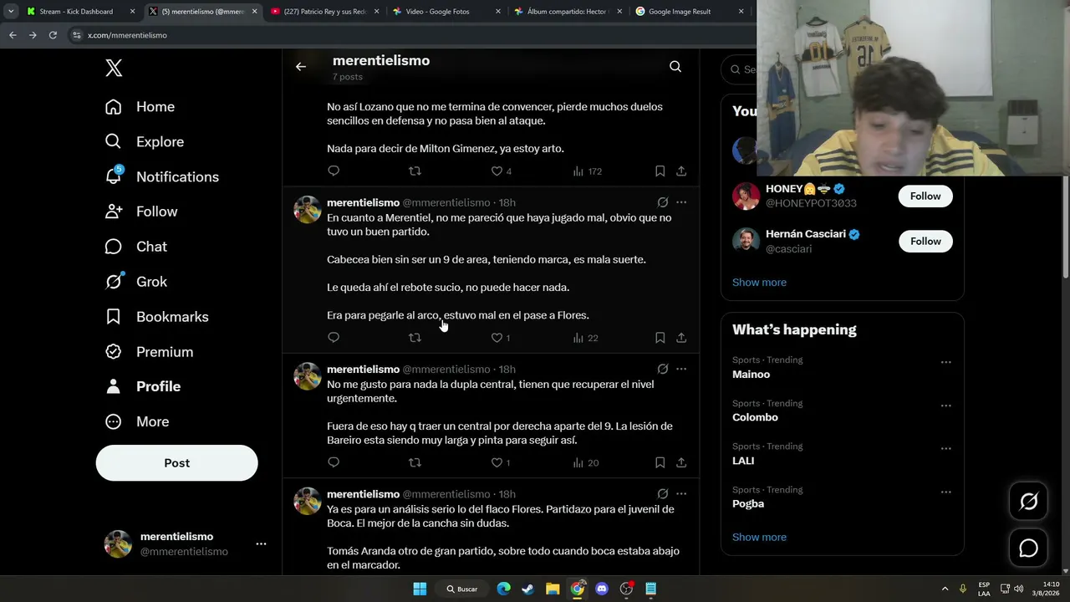Viewport: 1070px width, 602px height.
Task: Open the More menu in the sidebar
Action: click(x=137, y=422)
